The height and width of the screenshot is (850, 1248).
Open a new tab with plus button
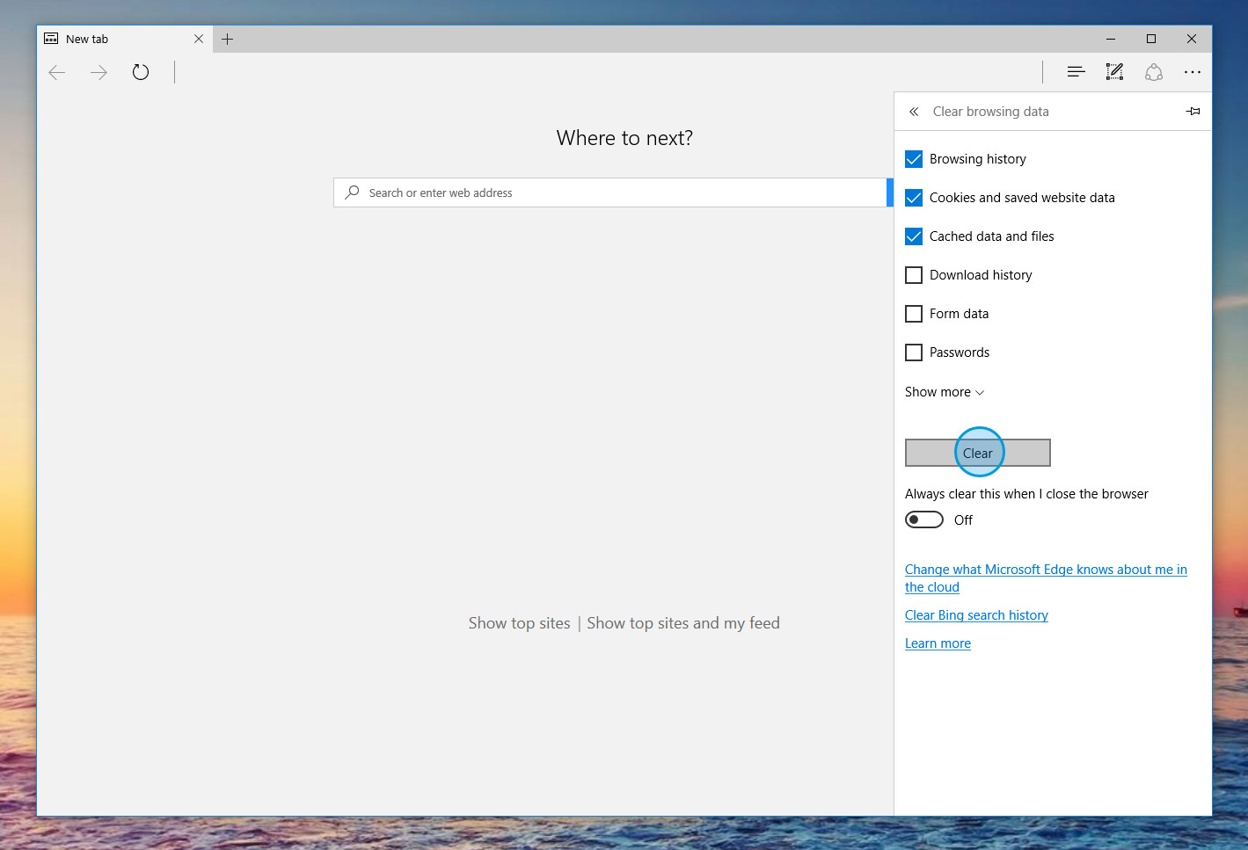click(227, 39)
